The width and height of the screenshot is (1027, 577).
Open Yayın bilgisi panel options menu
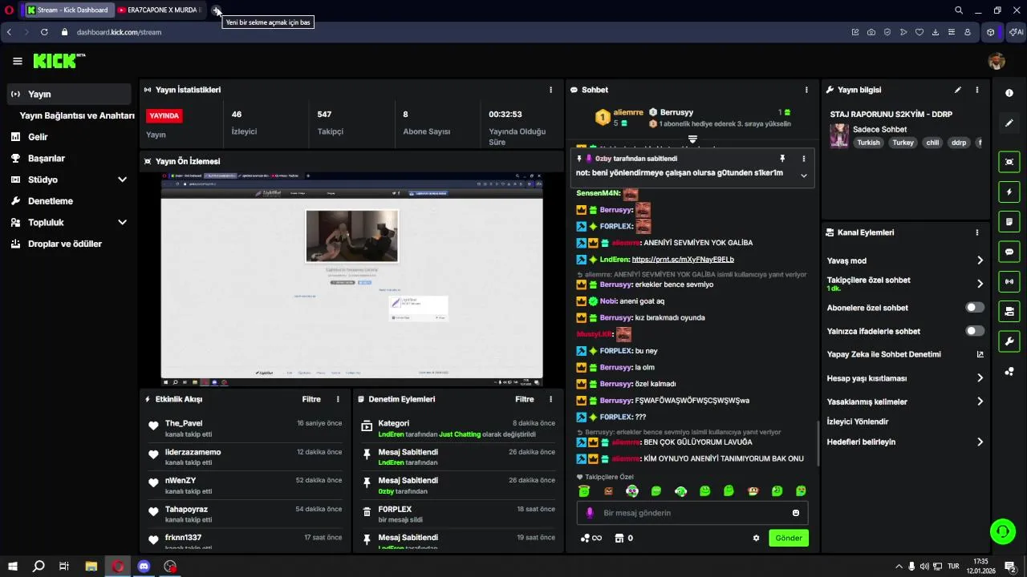click(976, 90)
